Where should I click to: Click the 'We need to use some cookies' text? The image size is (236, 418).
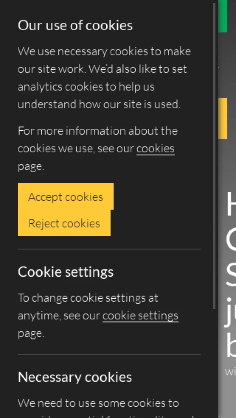click(98, 403)
